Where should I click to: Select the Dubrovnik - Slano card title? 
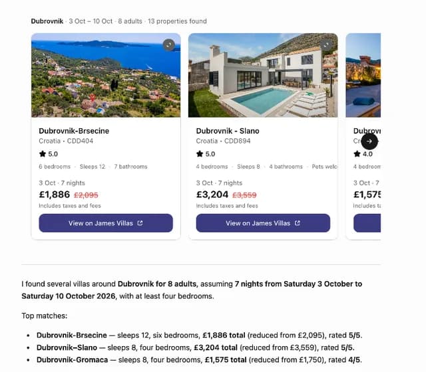coord(228,131)
